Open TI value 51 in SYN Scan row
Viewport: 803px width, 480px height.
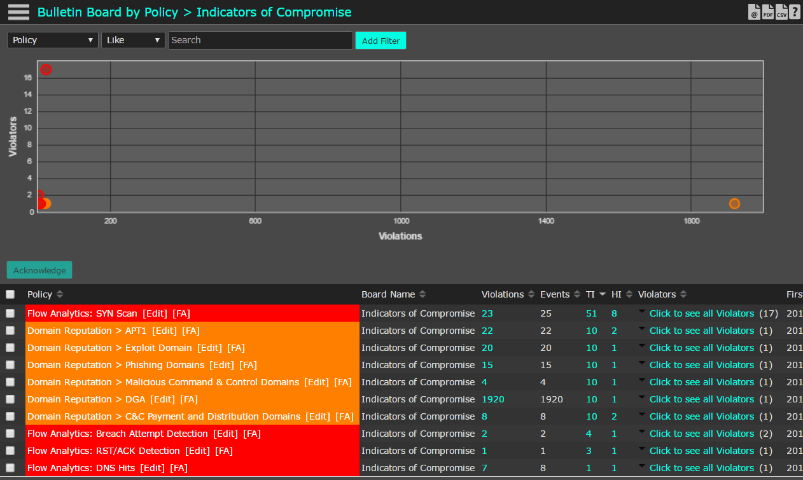click(x=592, y=313)
